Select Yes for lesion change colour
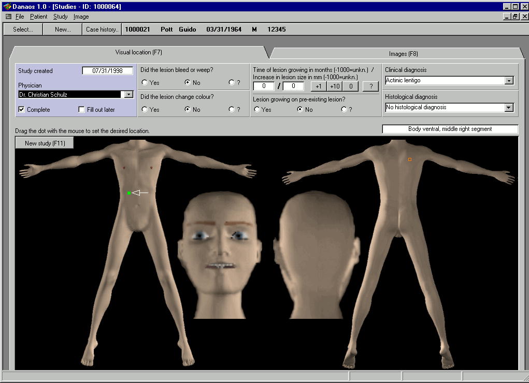The height and width of the screenshot is (383, 529). pos(145,110)
